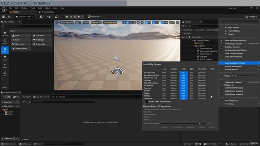Click add collection plus icon

pyautogui.click(x=14, y=138)
